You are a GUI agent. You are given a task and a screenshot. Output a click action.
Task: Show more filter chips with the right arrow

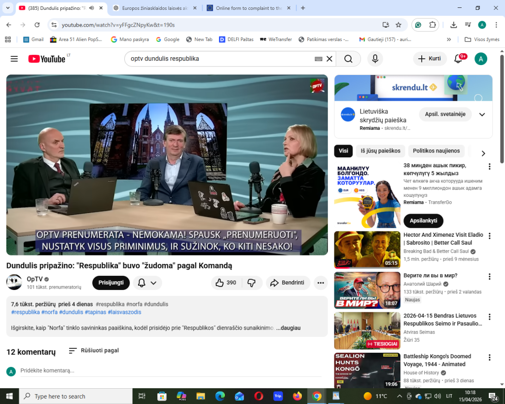point(483,153)
